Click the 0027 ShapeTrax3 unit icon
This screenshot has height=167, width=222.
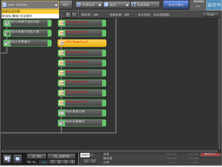(61, 83)
